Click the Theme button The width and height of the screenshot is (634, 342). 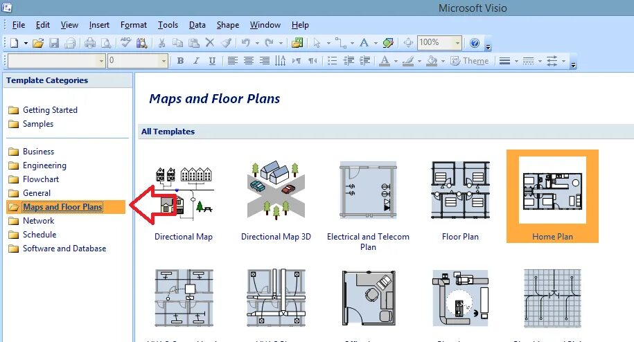click(469, 61)
